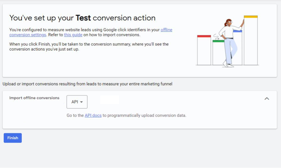Image resolution: width=281 pixels, height=168 pixels.
Task: Click the small arrow beside API
Action: (82, 102)
